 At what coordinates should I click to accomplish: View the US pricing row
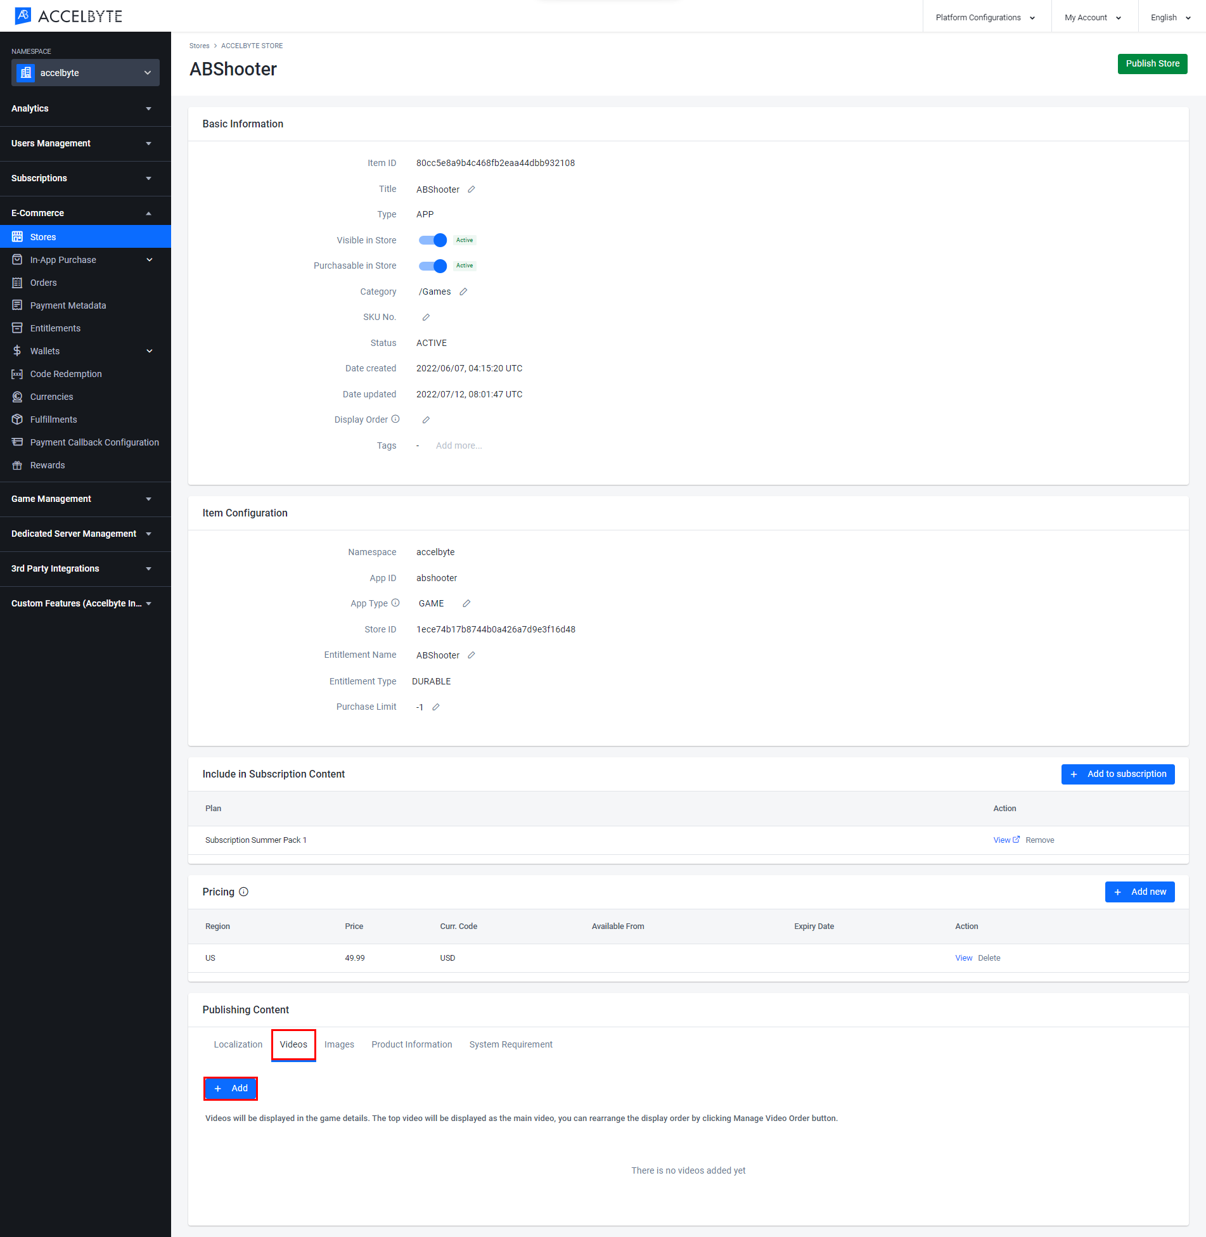point(963,958)
